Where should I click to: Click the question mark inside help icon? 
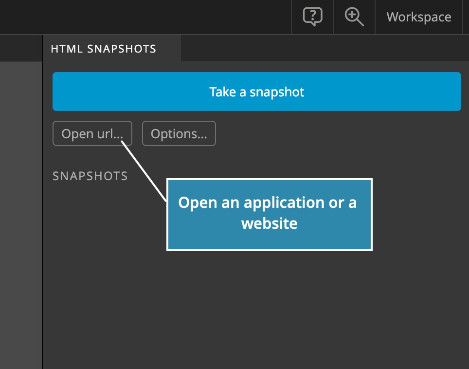tap(312, 15)
